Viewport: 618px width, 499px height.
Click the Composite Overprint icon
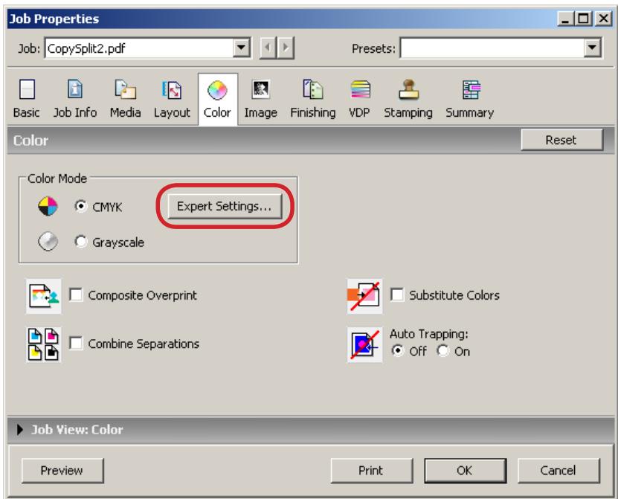click(x=44, y=296)
